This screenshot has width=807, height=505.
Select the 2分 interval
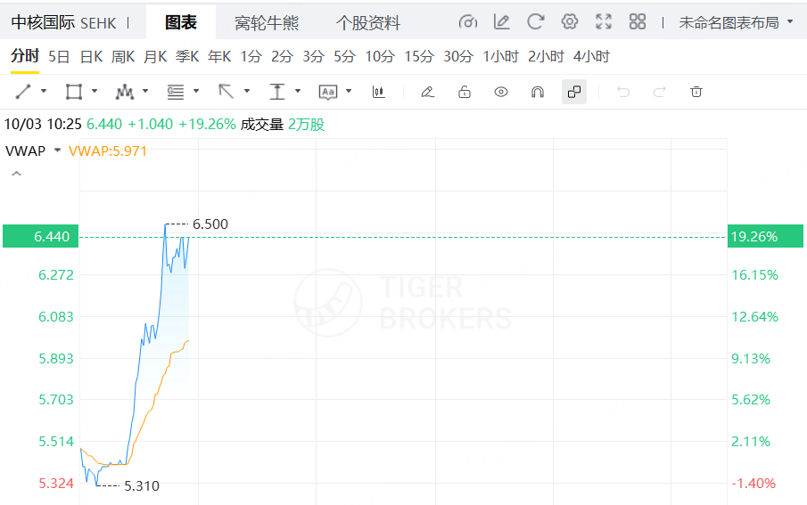282,56
